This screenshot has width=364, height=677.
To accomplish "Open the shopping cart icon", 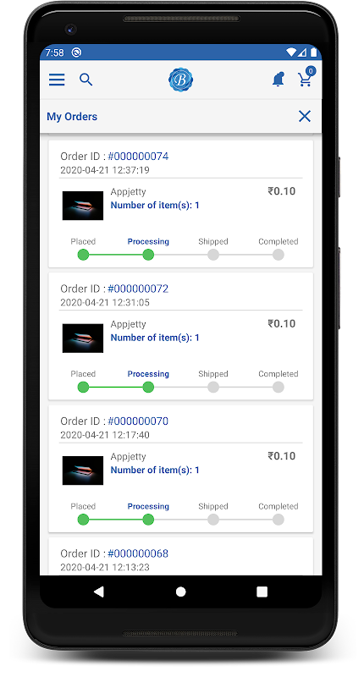I will [x=306, y=77].
